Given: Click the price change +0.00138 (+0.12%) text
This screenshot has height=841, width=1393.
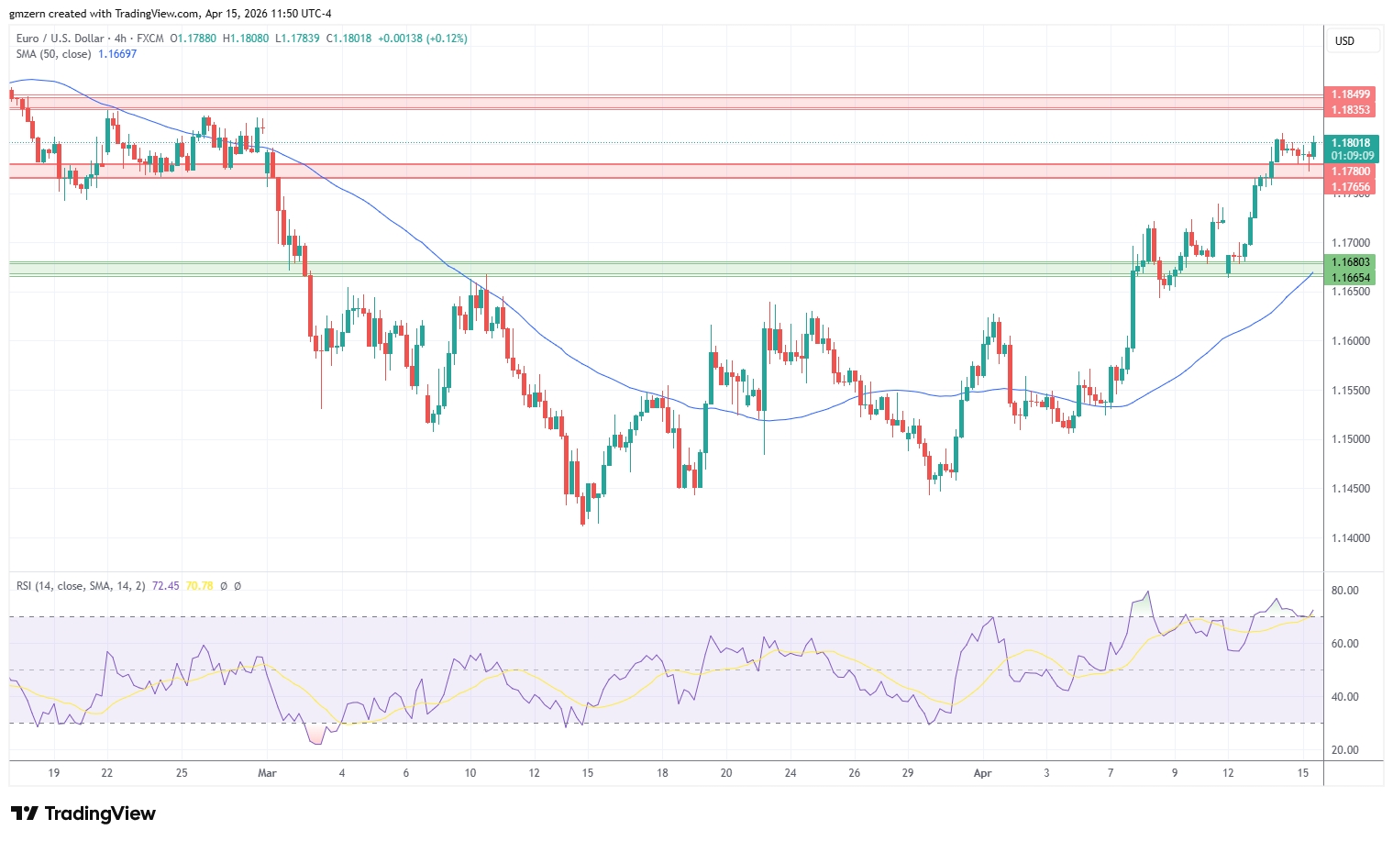Looking at the screenshot, I should pyautogui.click(x=423, y=39).
